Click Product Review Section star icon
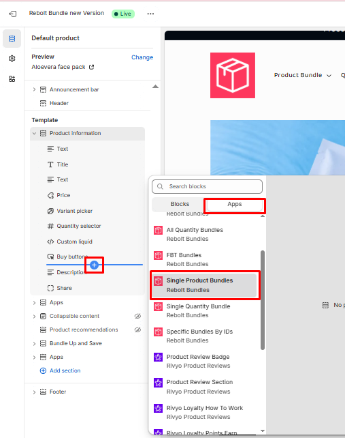The image size is (345, 438). 159,383
